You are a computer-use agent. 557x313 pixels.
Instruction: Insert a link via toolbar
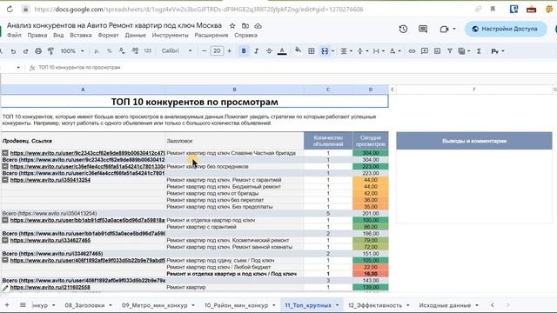pyautogui.click(x=412, y=51)
